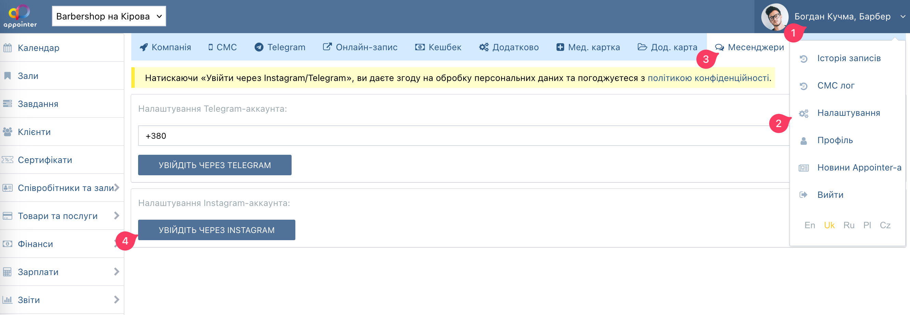Open the Barbershop на Кірова location dropdown
This screenshot has width=910, height=315.
tap(109, 16)
